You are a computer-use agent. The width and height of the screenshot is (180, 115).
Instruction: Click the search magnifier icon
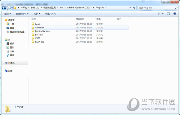click(176, 8)
